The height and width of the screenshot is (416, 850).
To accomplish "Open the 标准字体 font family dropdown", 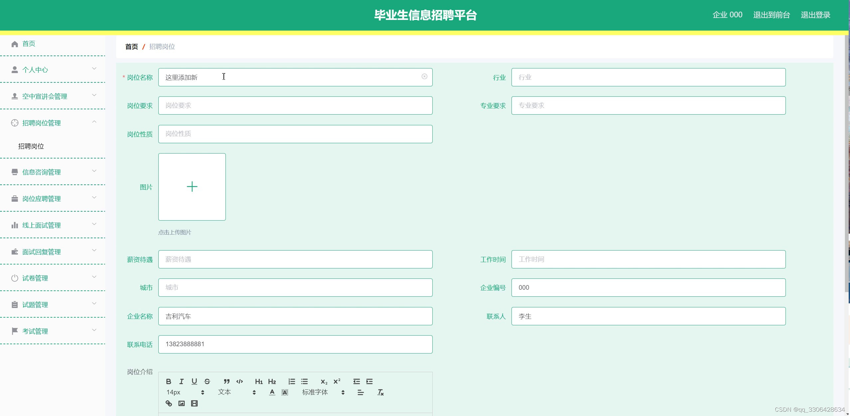I will click(323, 392).
